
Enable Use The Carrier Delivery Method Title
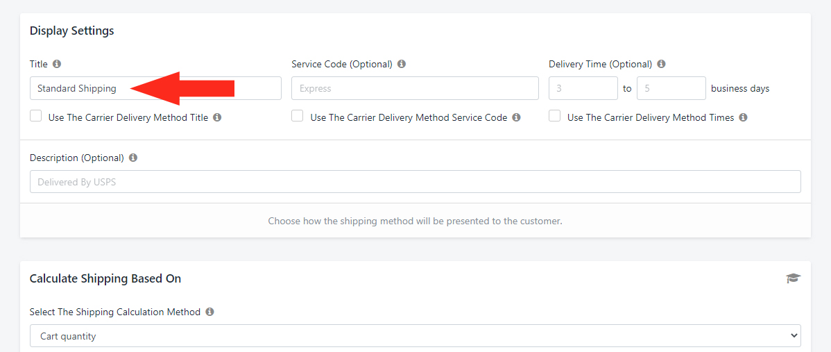(35, 116)
